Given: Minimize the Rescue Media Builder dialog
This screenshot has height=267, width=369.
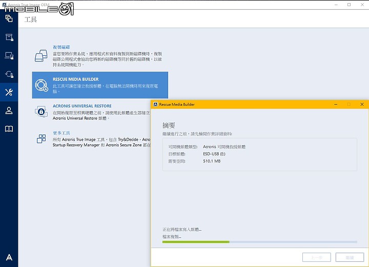Looking at the screenshot, I should [336, 104].
